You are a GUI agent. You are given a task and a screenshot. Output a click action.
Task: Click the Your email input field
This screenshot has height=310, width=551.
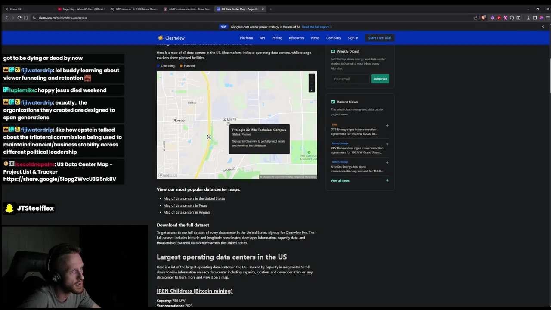point(350,79)
